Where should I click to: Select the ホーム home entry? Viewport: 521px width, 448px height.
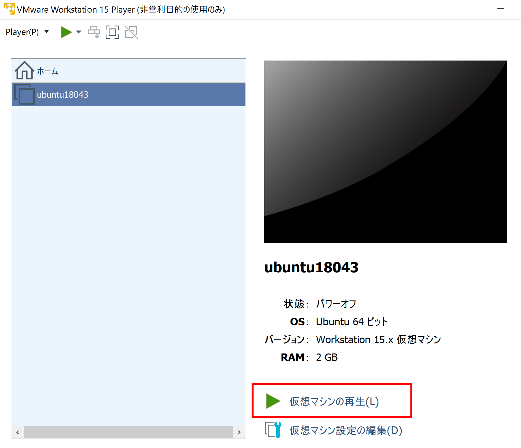click(128, 71)
